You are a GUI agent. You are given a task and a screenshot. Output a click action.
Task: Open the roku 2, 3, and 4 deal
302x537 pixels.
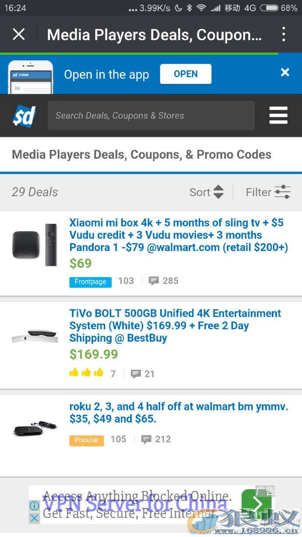[179, 413]
